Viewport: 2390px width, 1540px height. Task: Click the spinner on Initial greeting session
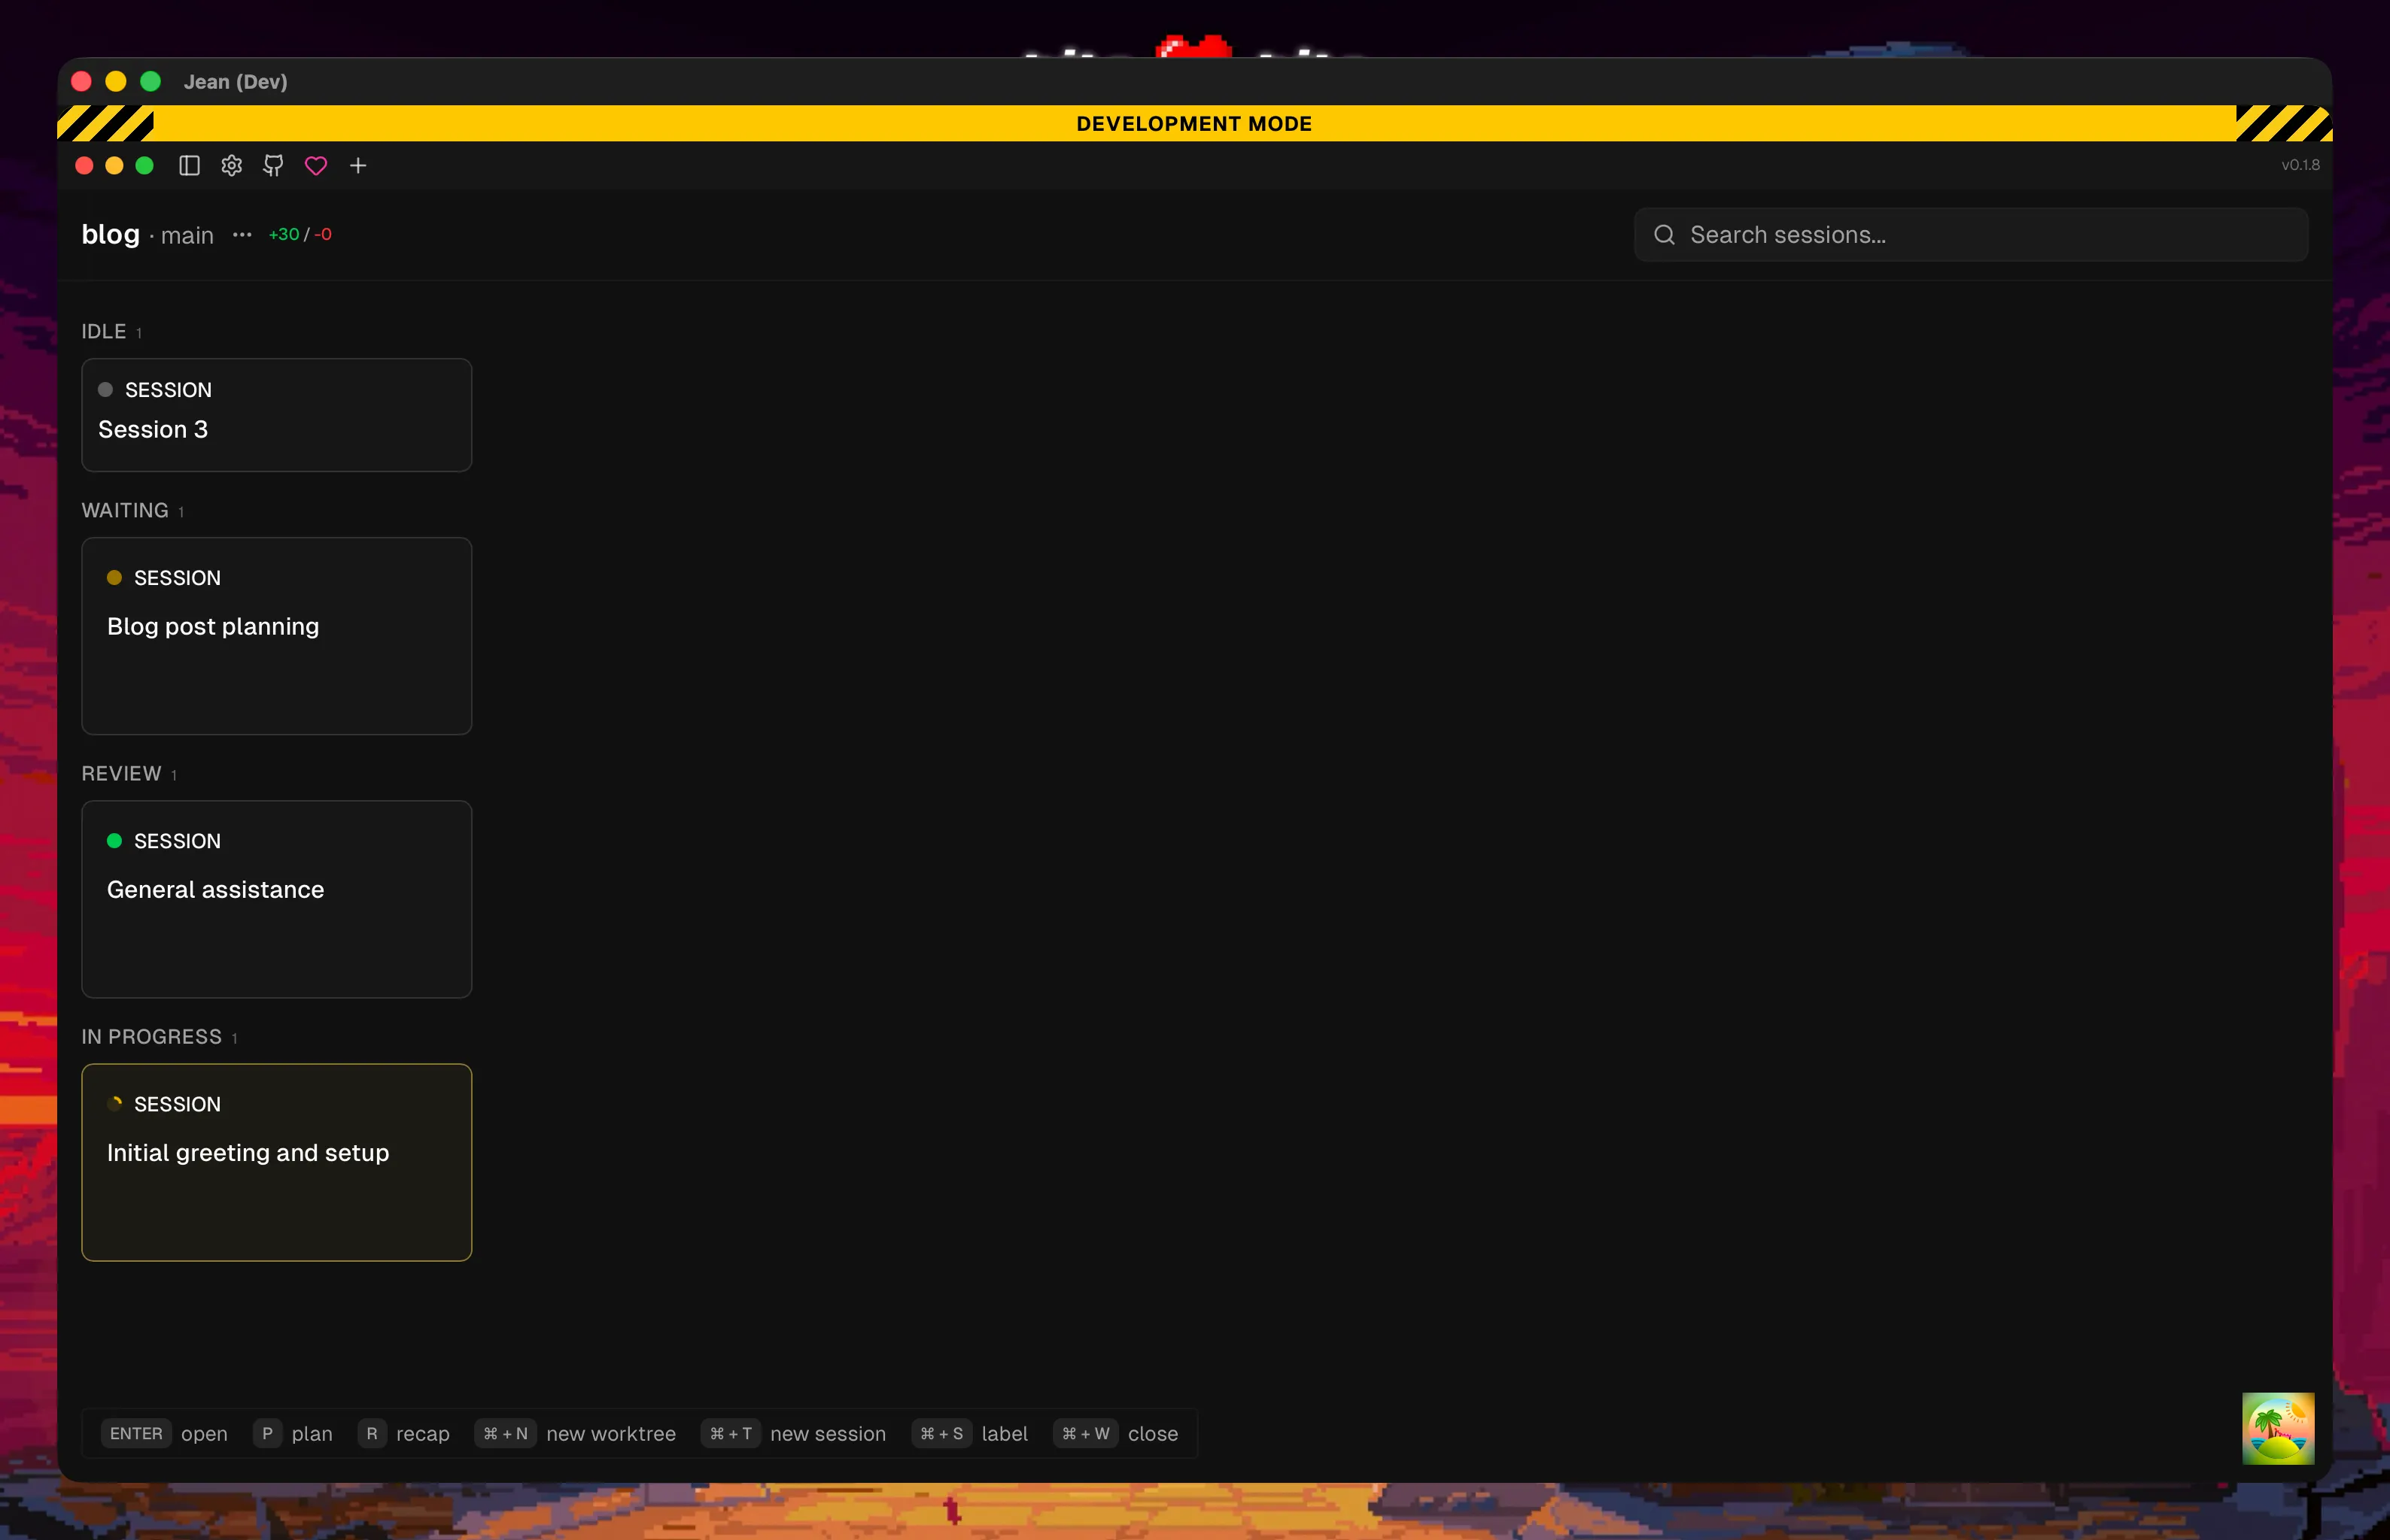[115, 1103]
